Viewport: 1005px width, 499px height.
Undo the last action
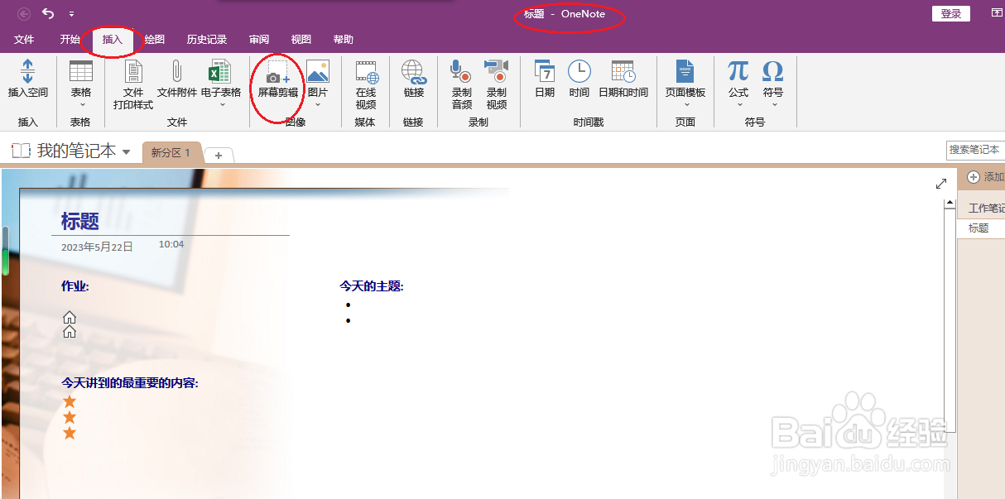(48, 13)
